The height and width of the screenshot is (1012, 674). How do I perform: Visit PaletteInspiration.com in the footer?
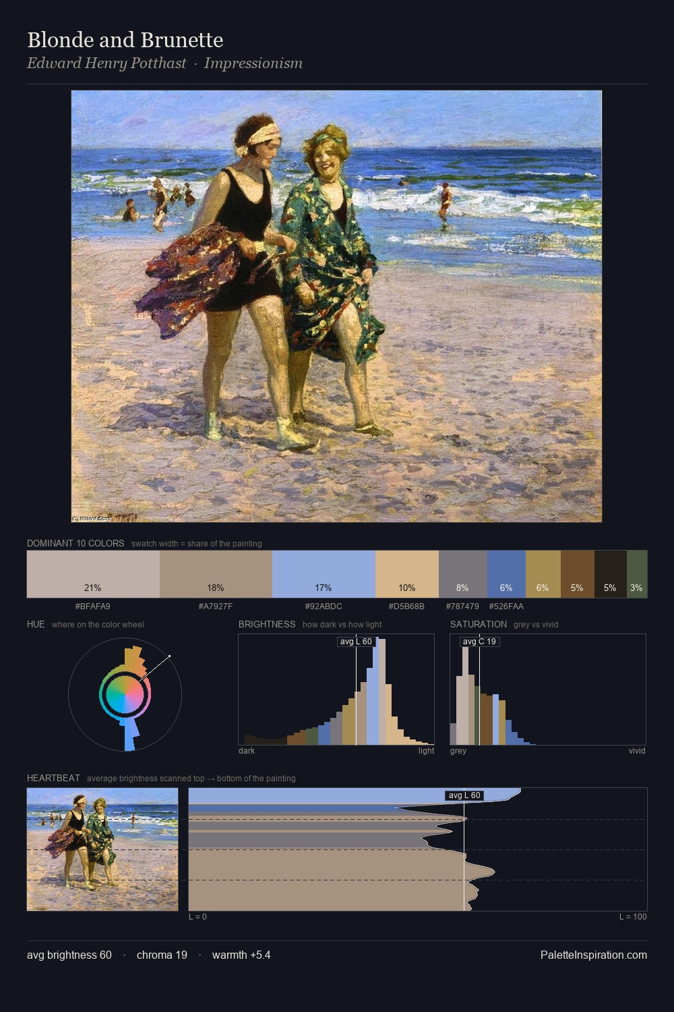(594, 955)
